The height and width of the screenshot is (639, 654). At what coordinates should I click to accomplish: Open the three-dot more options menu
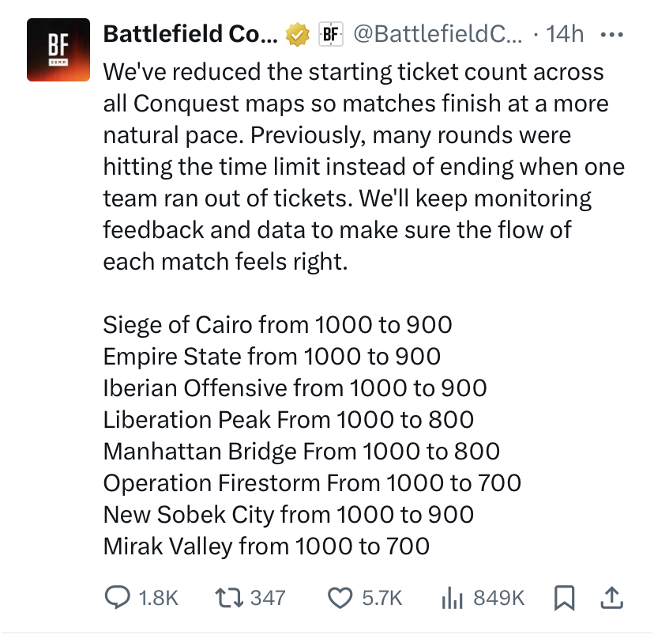(x=612, y=34)
